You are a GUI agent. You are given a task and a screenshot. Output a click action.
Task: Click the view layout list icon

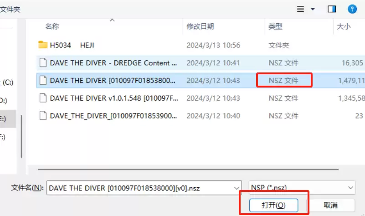pos(300,9)
